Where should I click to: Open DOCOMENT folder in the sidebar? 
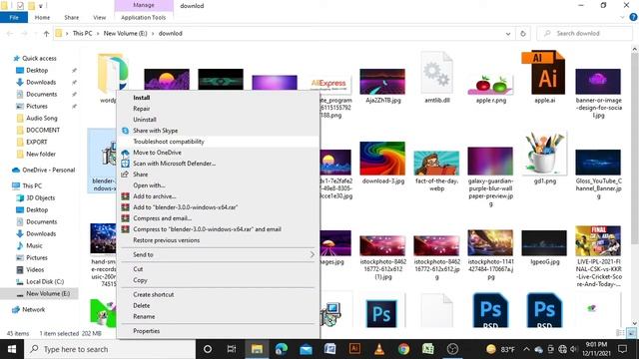coord(43,131)
